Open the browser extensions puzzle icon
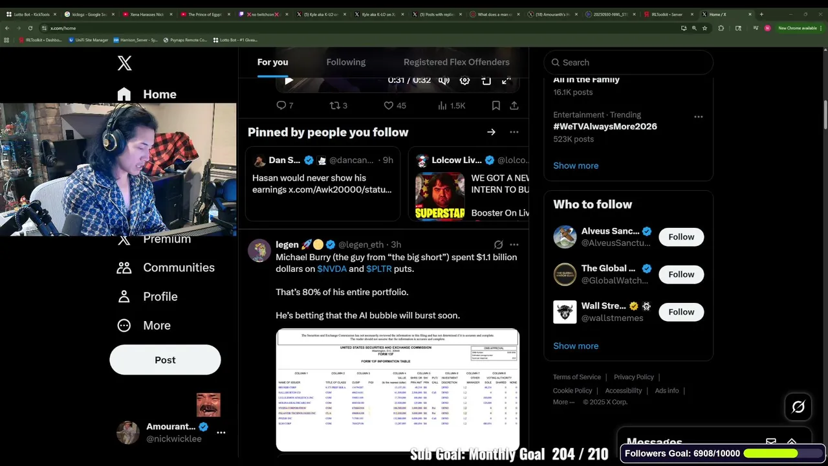This screenshot has height=466, width=828. 721,28
